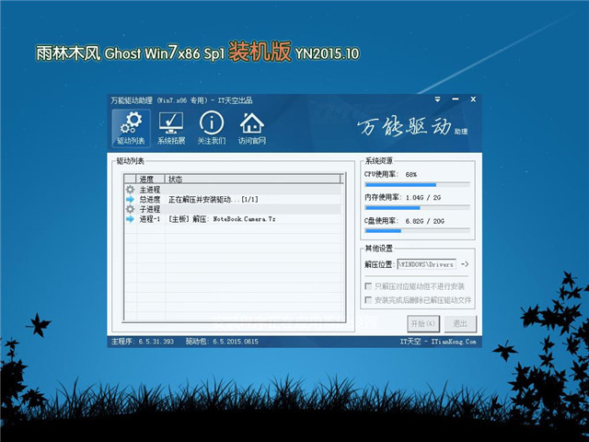The image size is (589, 442).
Task: Click the 进度 column header
Action: pyautogui.click(x=150, y=179)
